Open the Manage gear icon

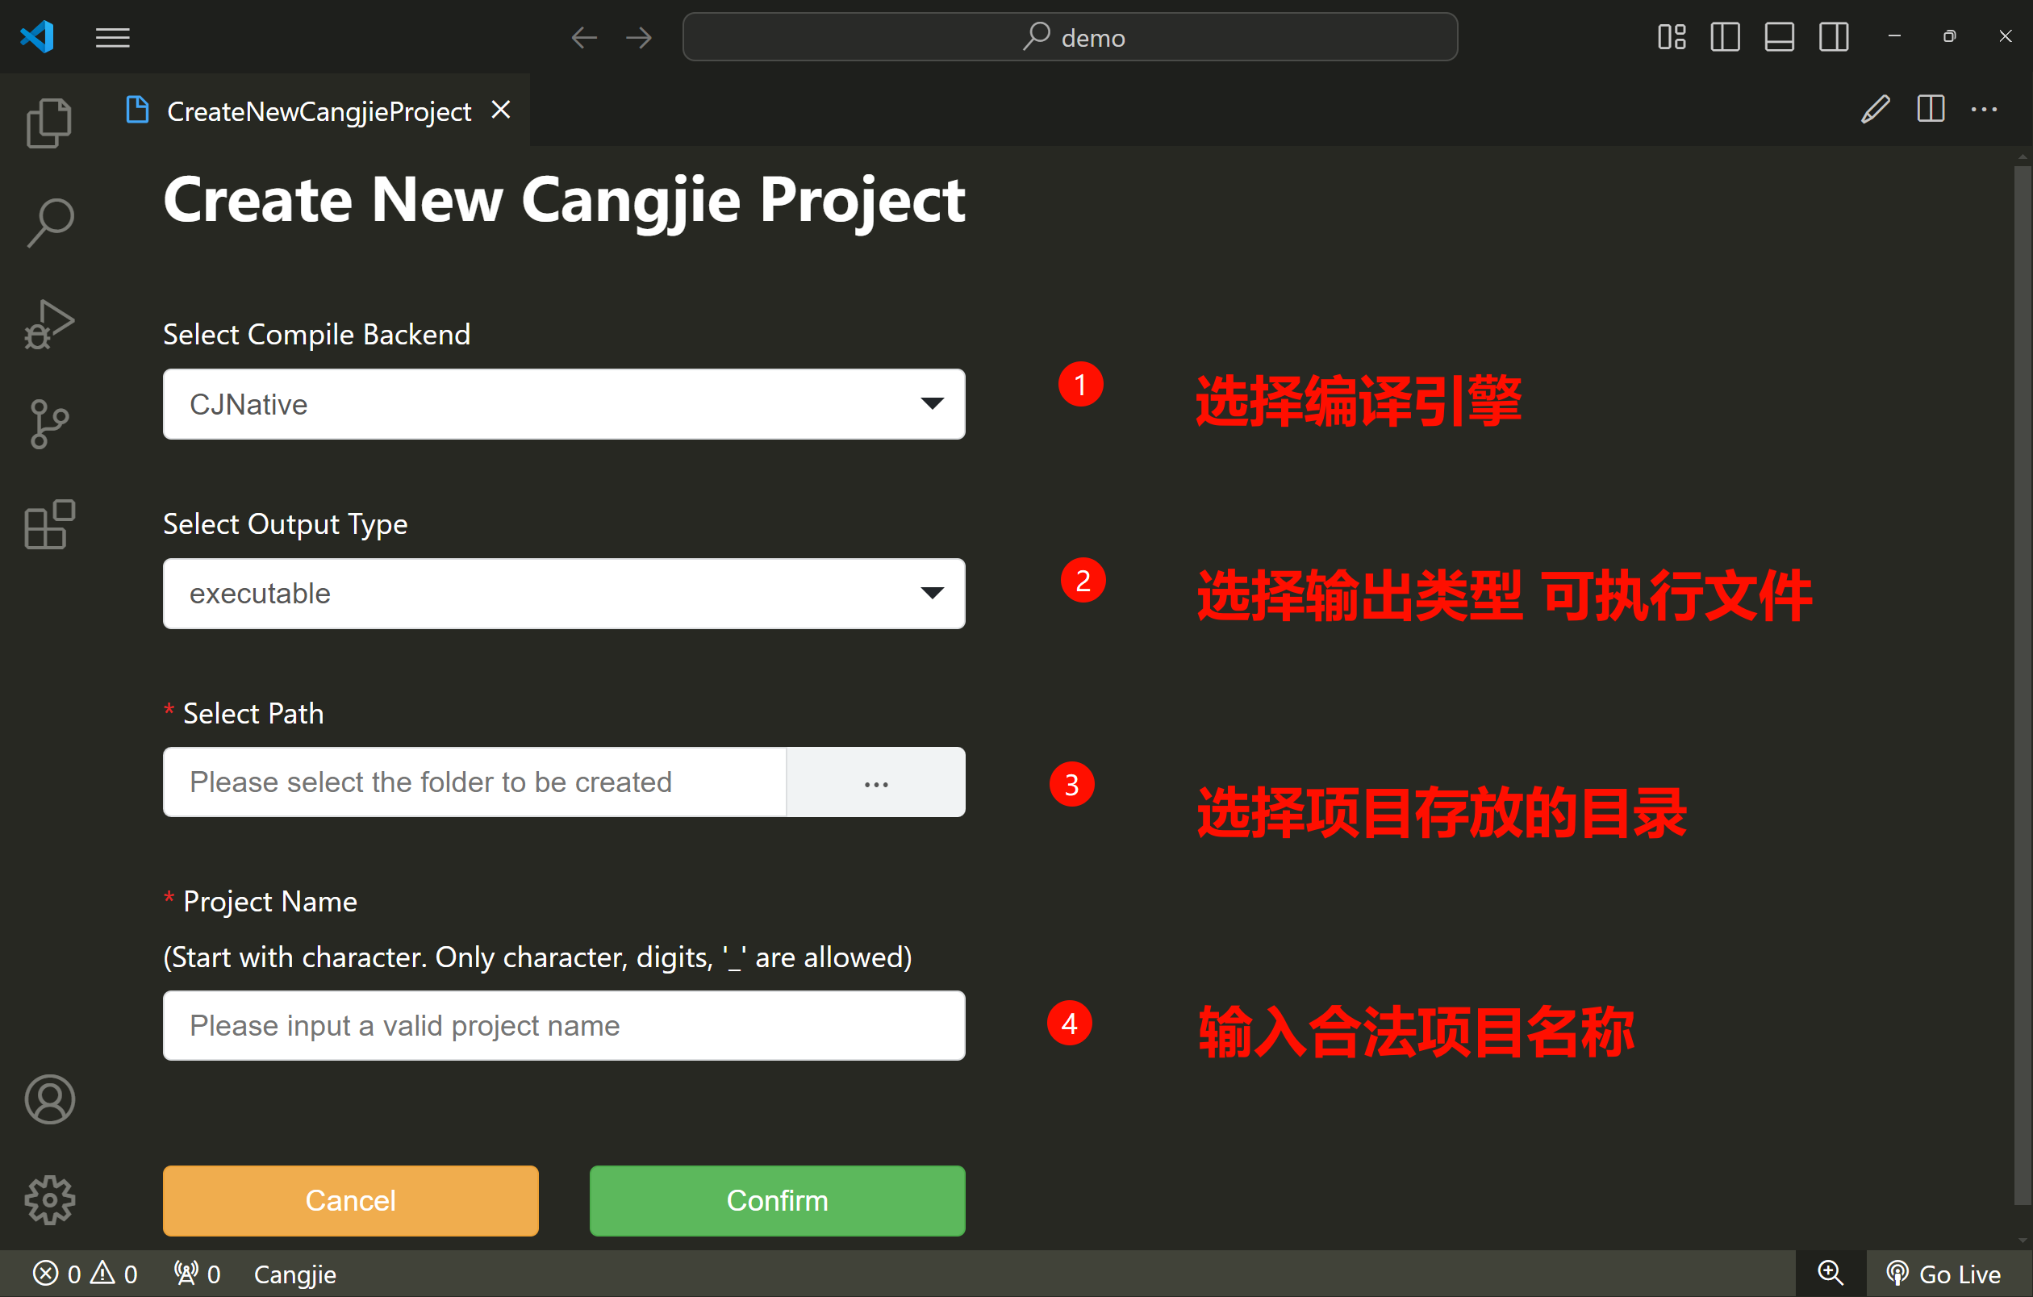click(x=49, y=1199)
